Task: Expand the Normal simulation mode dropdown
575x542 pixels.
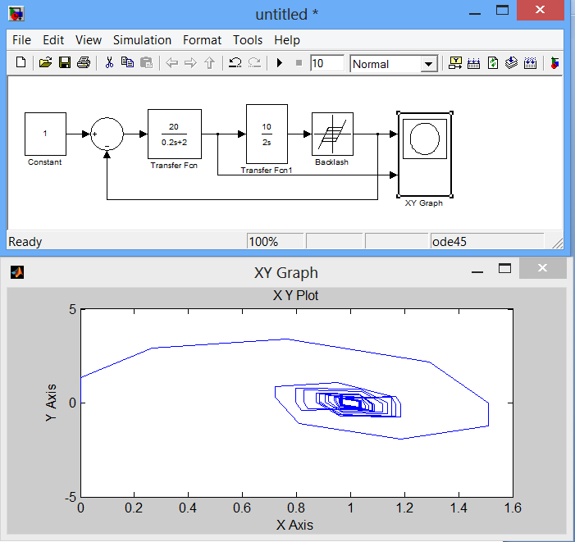Action: coord(428,64)
